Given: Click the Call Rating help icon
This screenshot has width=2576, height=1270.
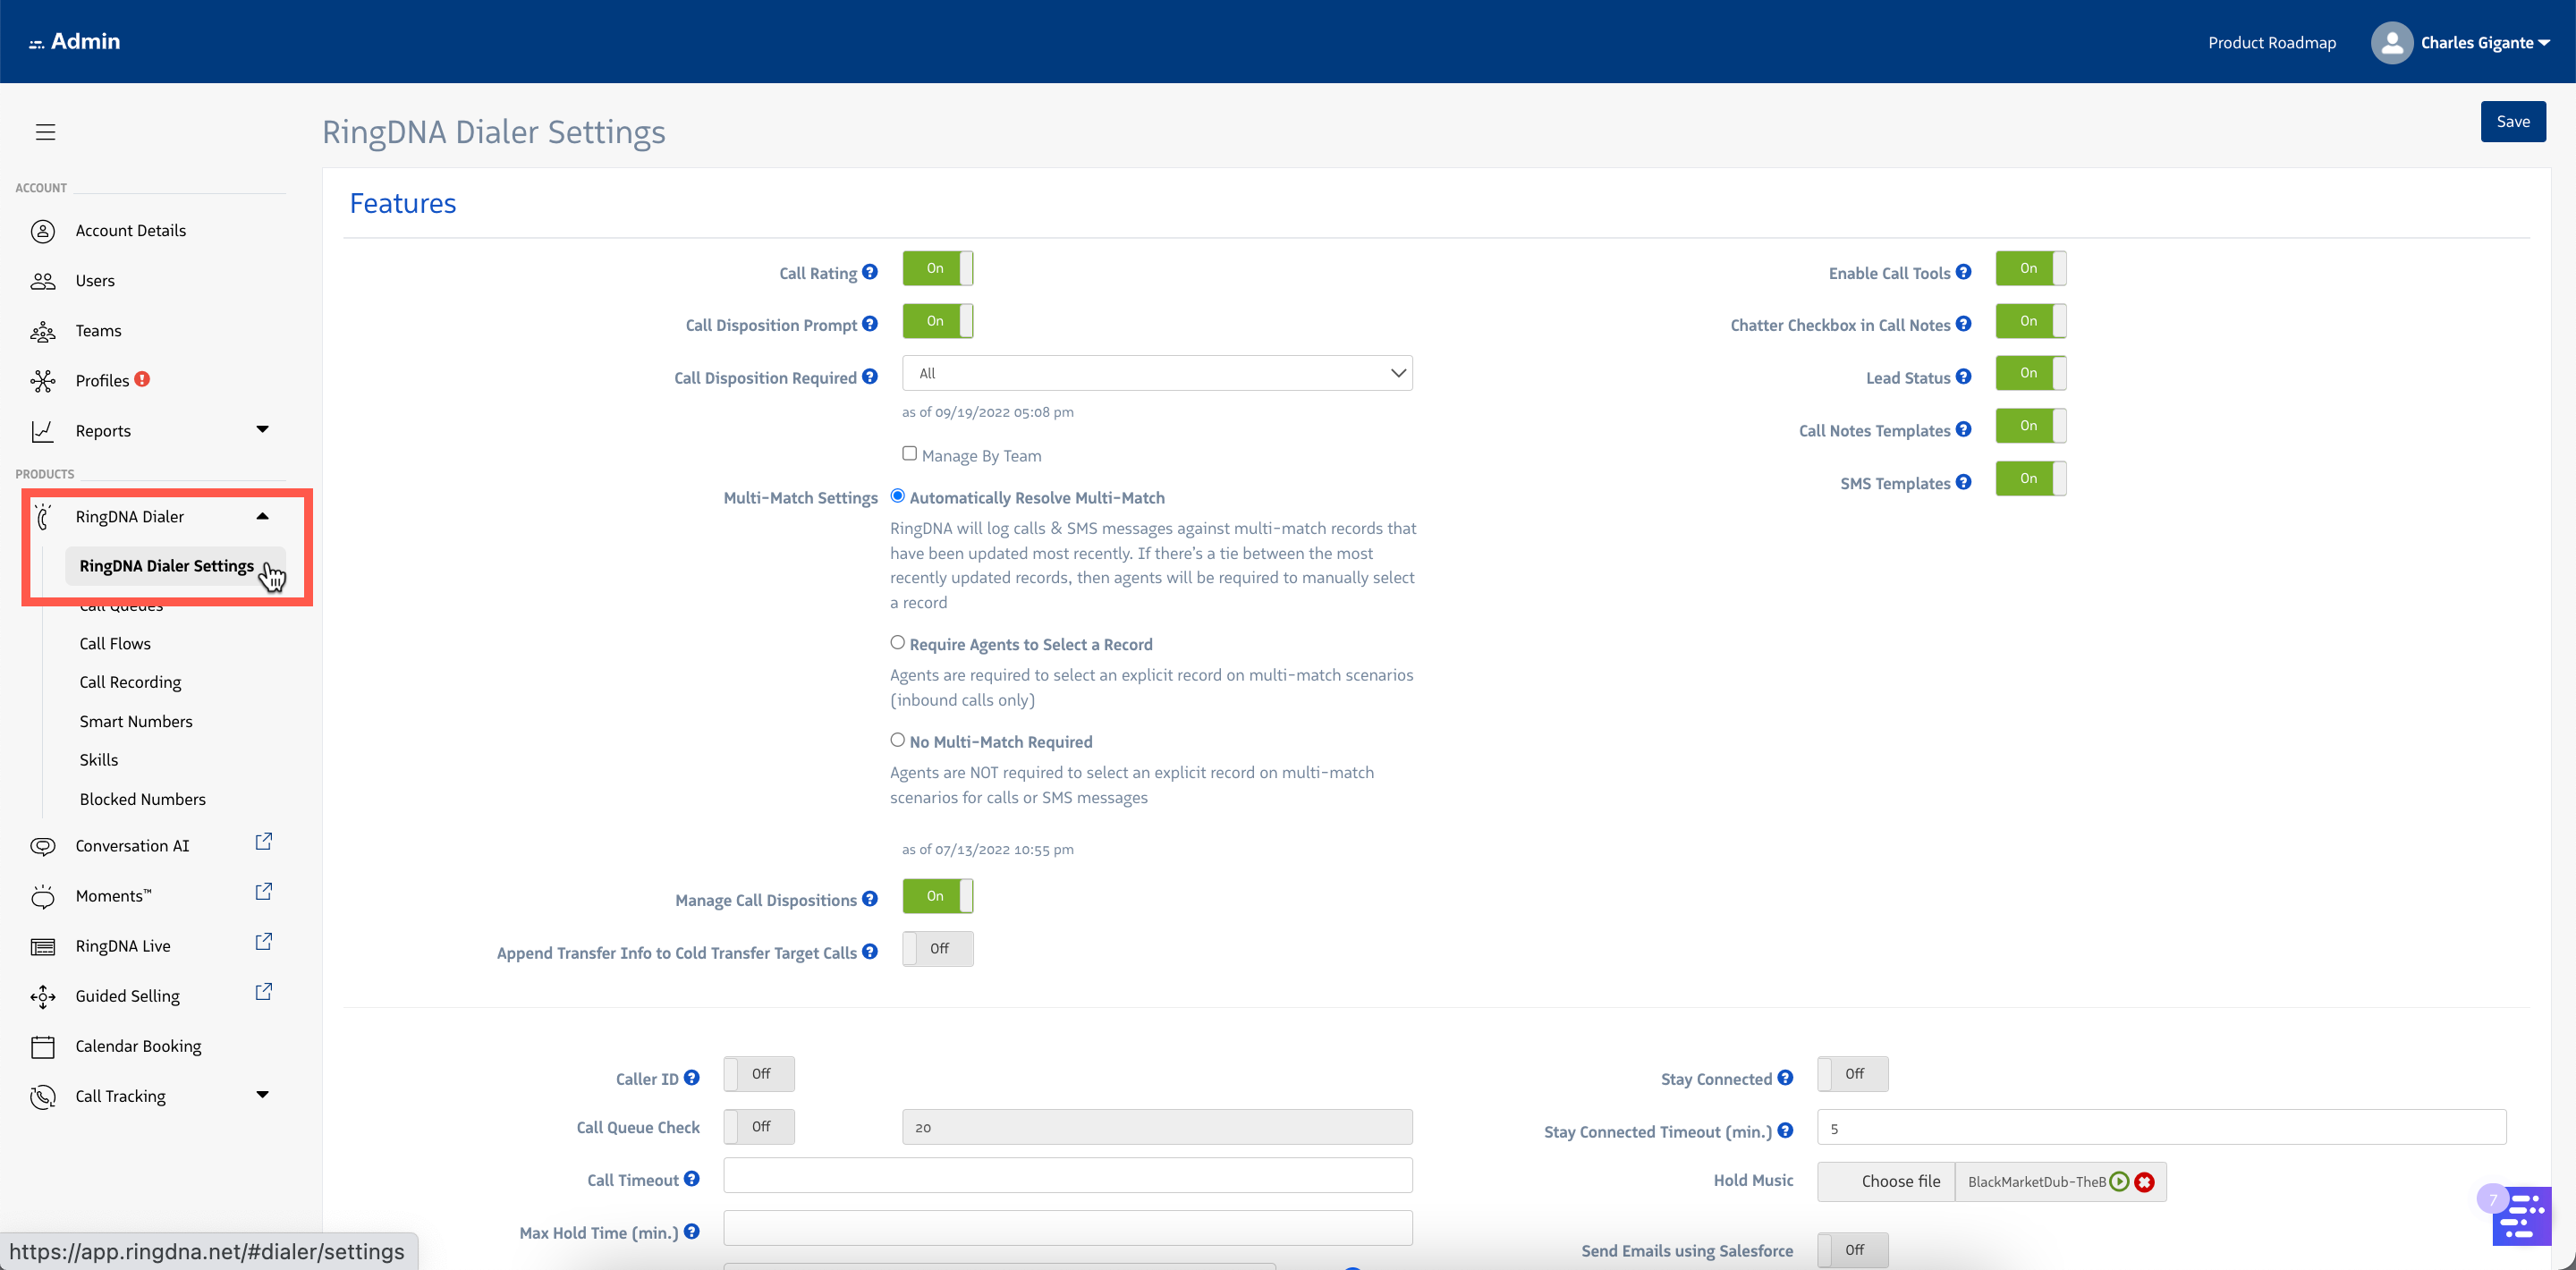Looking at the screenshot, I should tap(870, 272).
